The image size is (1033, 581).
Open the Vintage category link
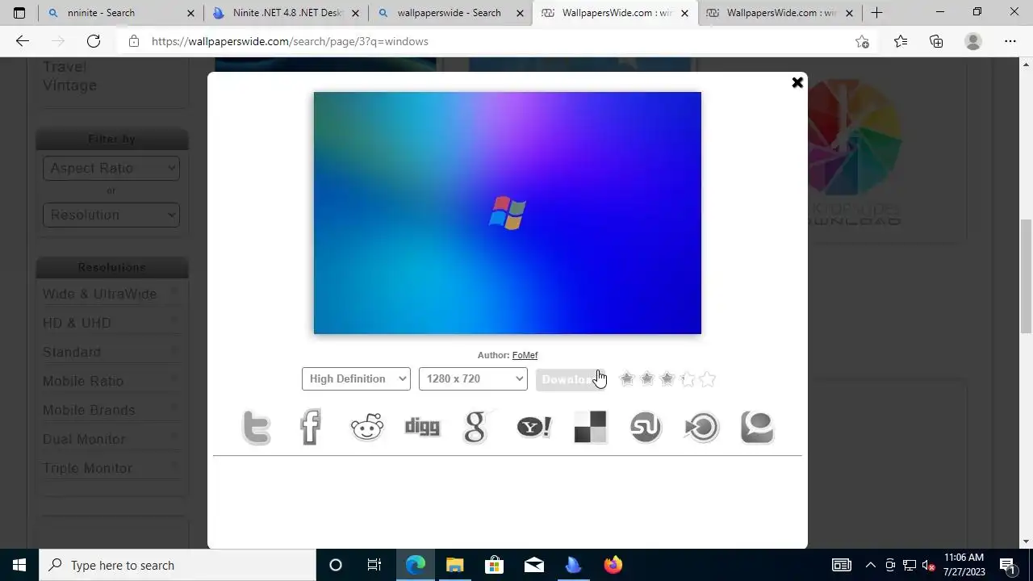(69, 86)
